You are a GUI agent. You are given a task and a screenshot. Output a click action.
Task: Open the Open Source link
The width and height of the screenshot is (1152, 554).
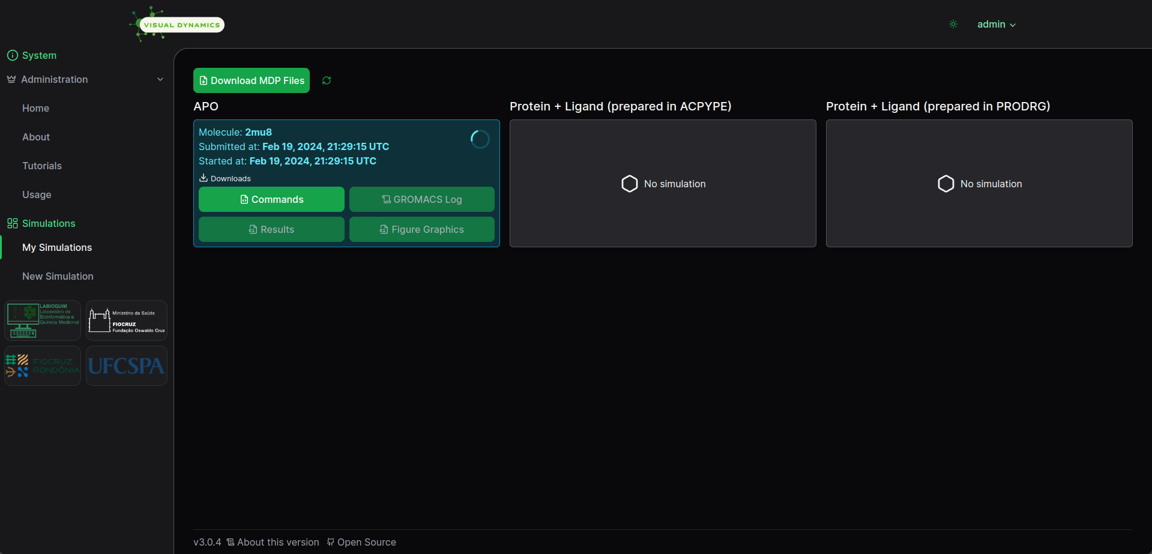[361, 542]
